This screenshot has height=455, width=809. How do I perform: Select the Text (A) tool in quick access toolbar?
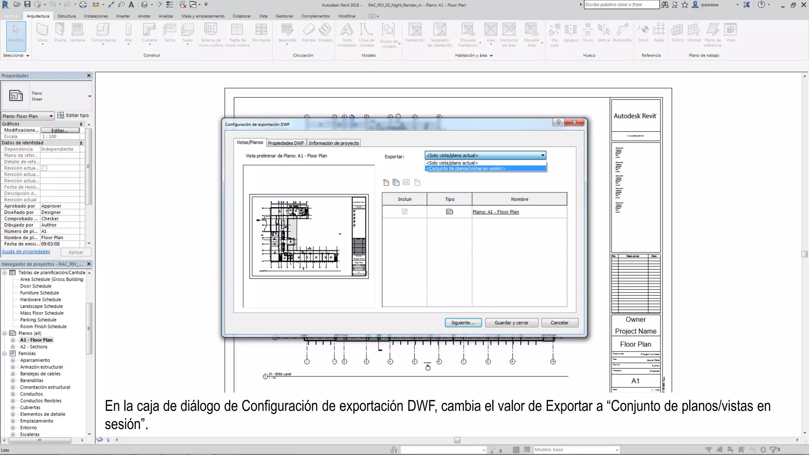point(131,5)
